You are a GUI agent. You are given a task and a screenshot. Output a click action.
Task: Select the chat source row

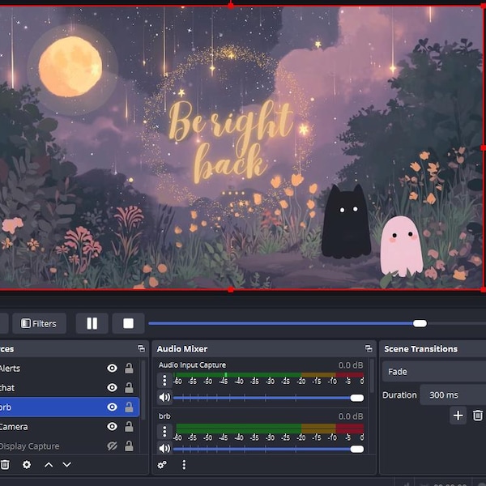point(70,388)
